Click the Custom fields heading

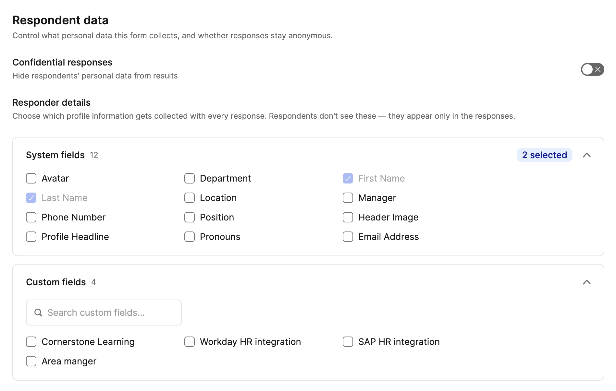[x=56, y=282]
